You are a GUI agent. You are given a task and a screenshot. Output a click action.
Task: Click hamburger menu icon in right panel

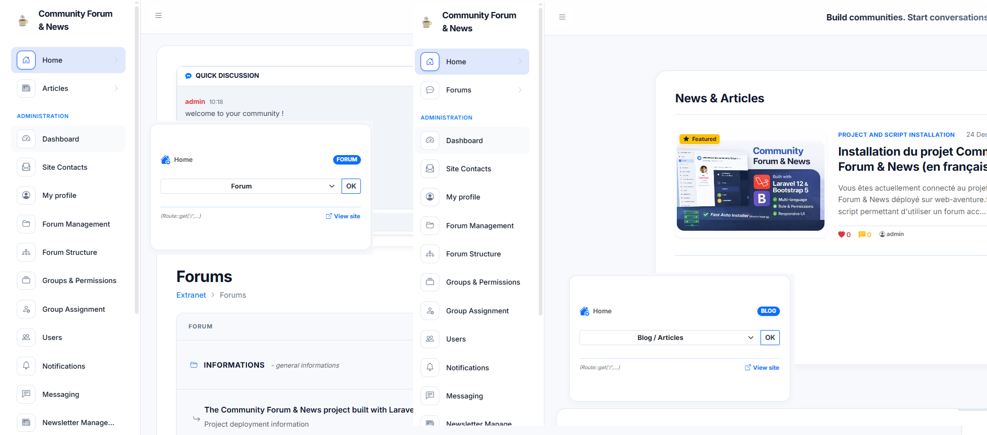pos(562,17)
